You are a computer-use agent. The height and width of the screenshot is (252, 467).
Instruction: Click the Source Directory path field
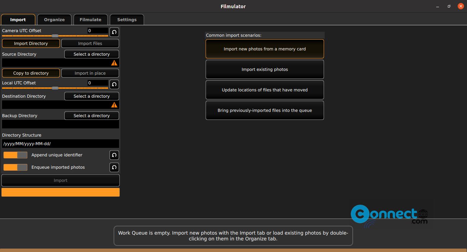(61, 63)
